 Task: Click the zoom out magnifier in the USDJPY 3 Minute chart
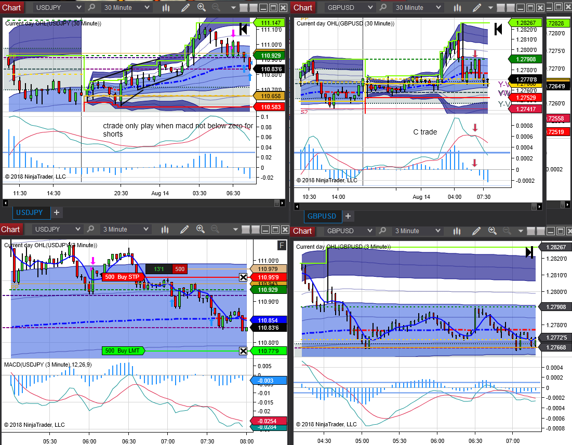pos(215,229)
